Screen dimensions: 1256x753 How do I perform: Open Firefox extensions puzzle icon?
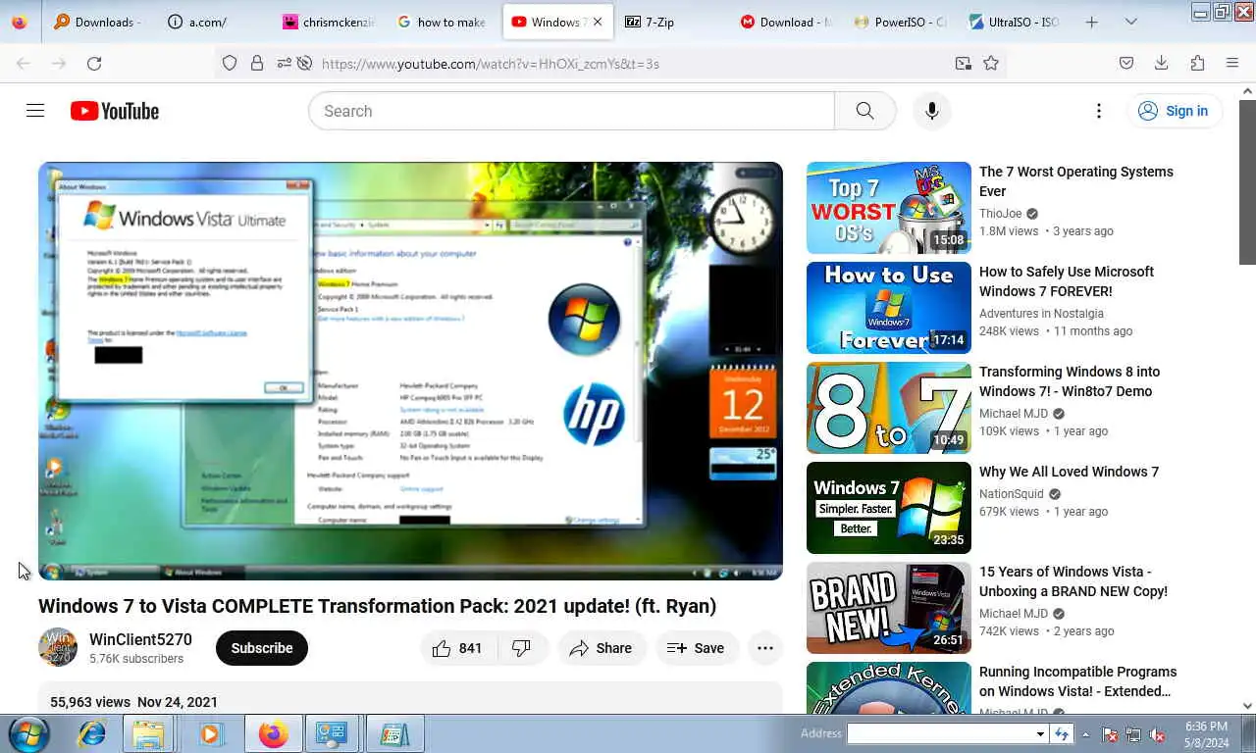[1197, 63]
